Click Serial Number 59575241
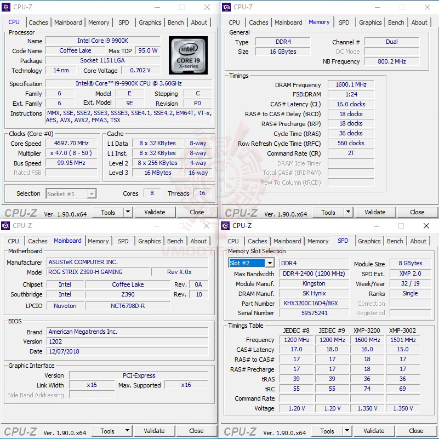Screen dimensions: 439x439 [x=314, y=313]
